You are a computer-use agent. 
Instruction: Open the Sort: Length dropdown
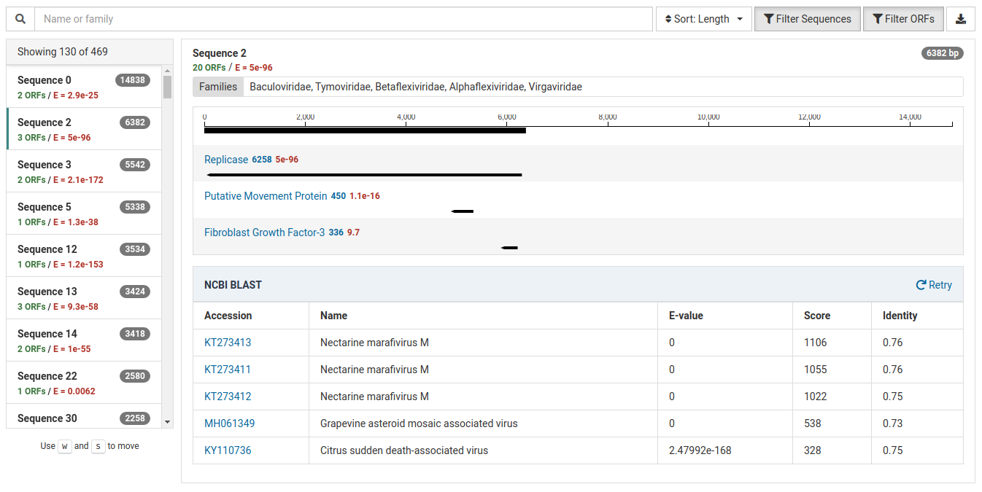[703, 19]
